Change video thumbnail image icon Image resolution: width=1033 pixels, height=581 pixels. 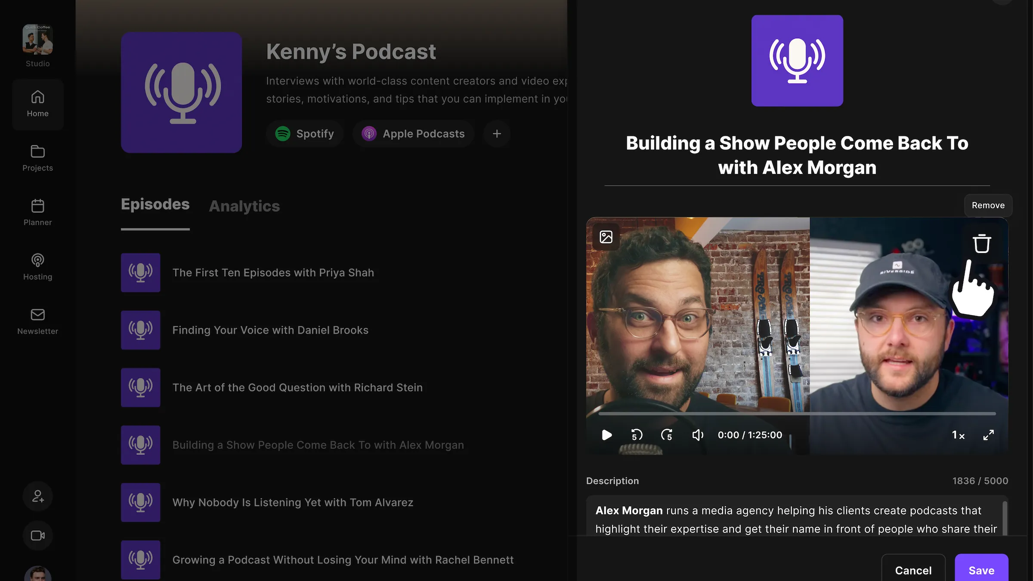[606, 237]
